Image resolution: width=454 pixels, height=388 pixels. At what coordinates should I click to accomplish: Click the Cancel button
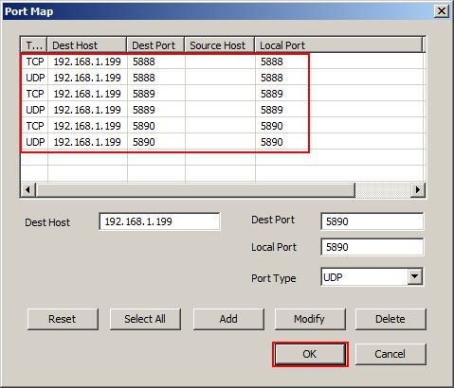tap(390, 354)
